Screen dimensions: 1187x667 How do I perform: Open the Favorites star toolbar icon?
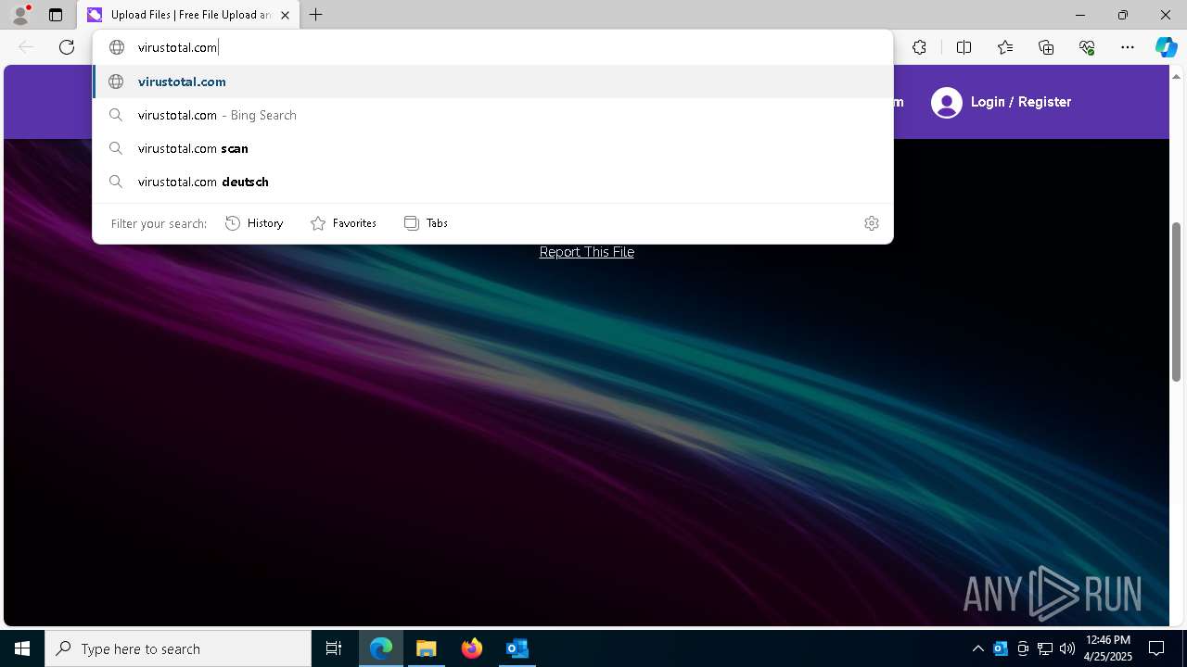click(1005, 47)
